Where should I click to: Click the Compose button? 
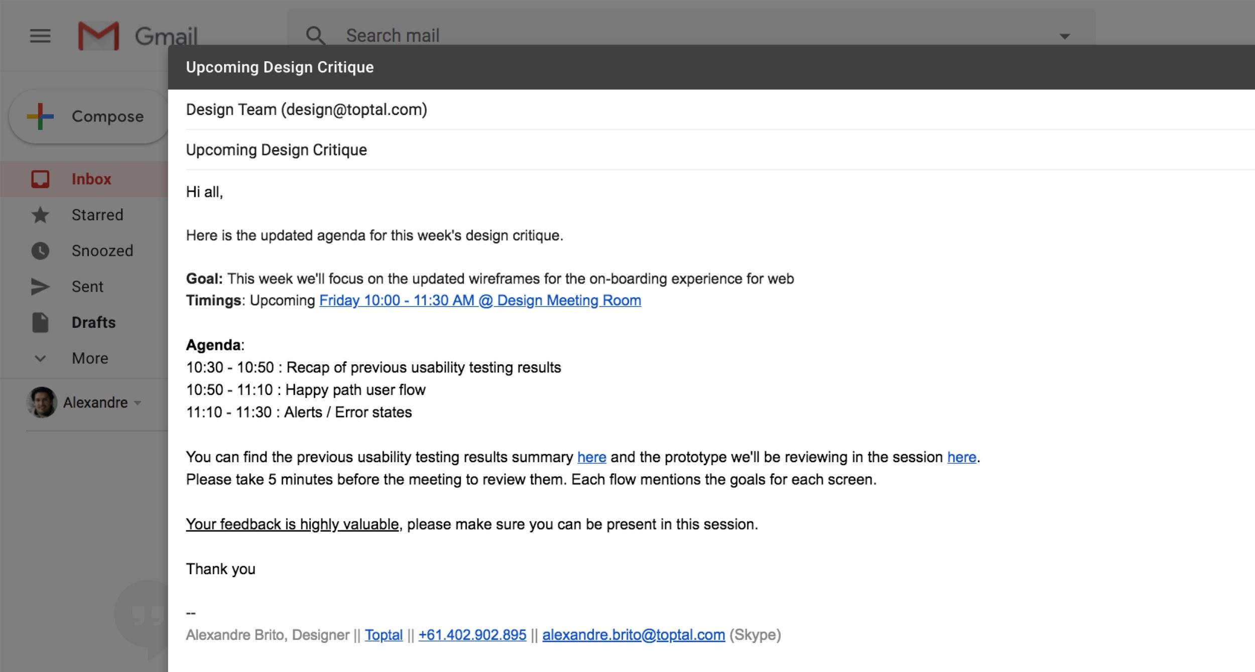tap(87, 116)
